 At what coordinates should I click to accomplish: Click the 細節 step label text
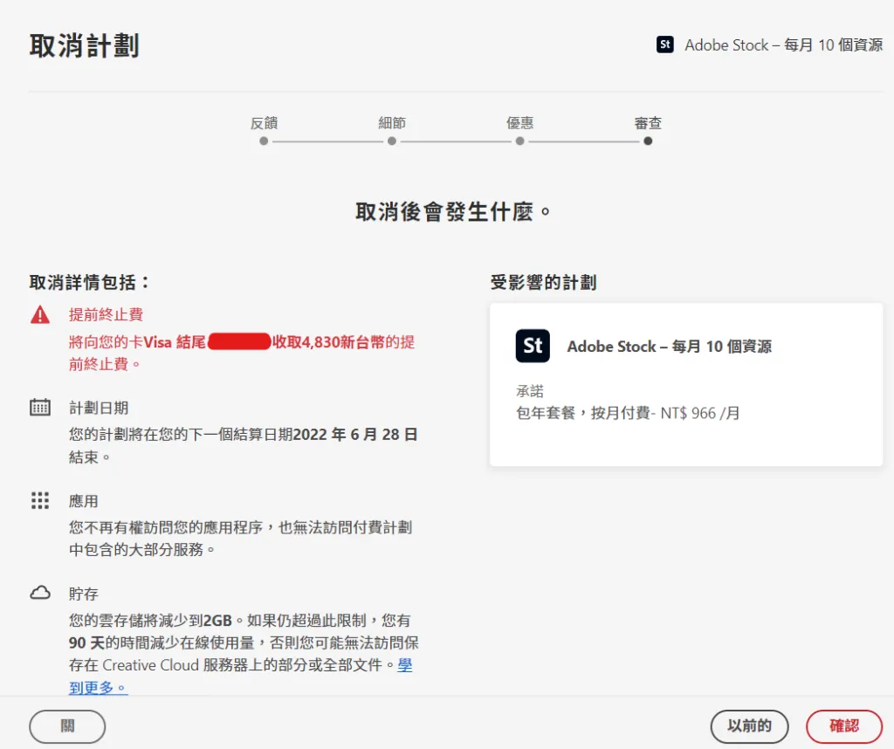pyautogui.click(x=392, y=123)
